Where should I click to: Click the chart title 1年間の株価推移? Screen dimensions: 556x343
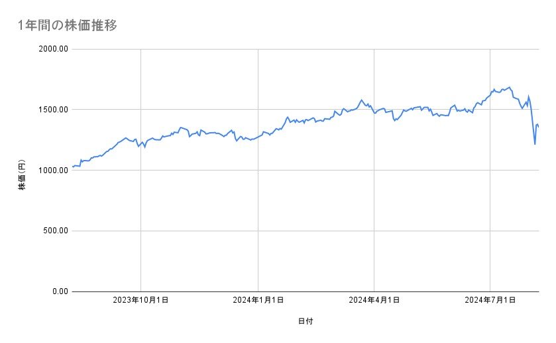point(69,25)
